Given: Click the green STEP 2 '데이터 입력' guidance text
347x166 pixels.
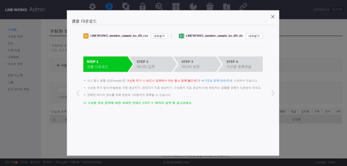Looking at the screenshot, I should 138,103.
